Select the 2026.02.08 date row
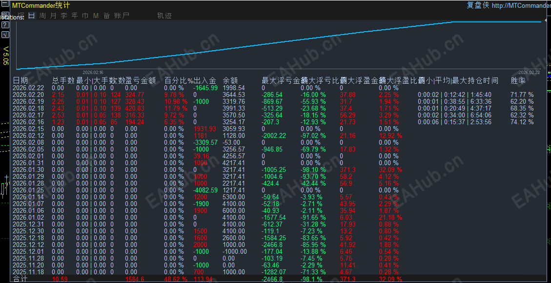 point(28,142)
